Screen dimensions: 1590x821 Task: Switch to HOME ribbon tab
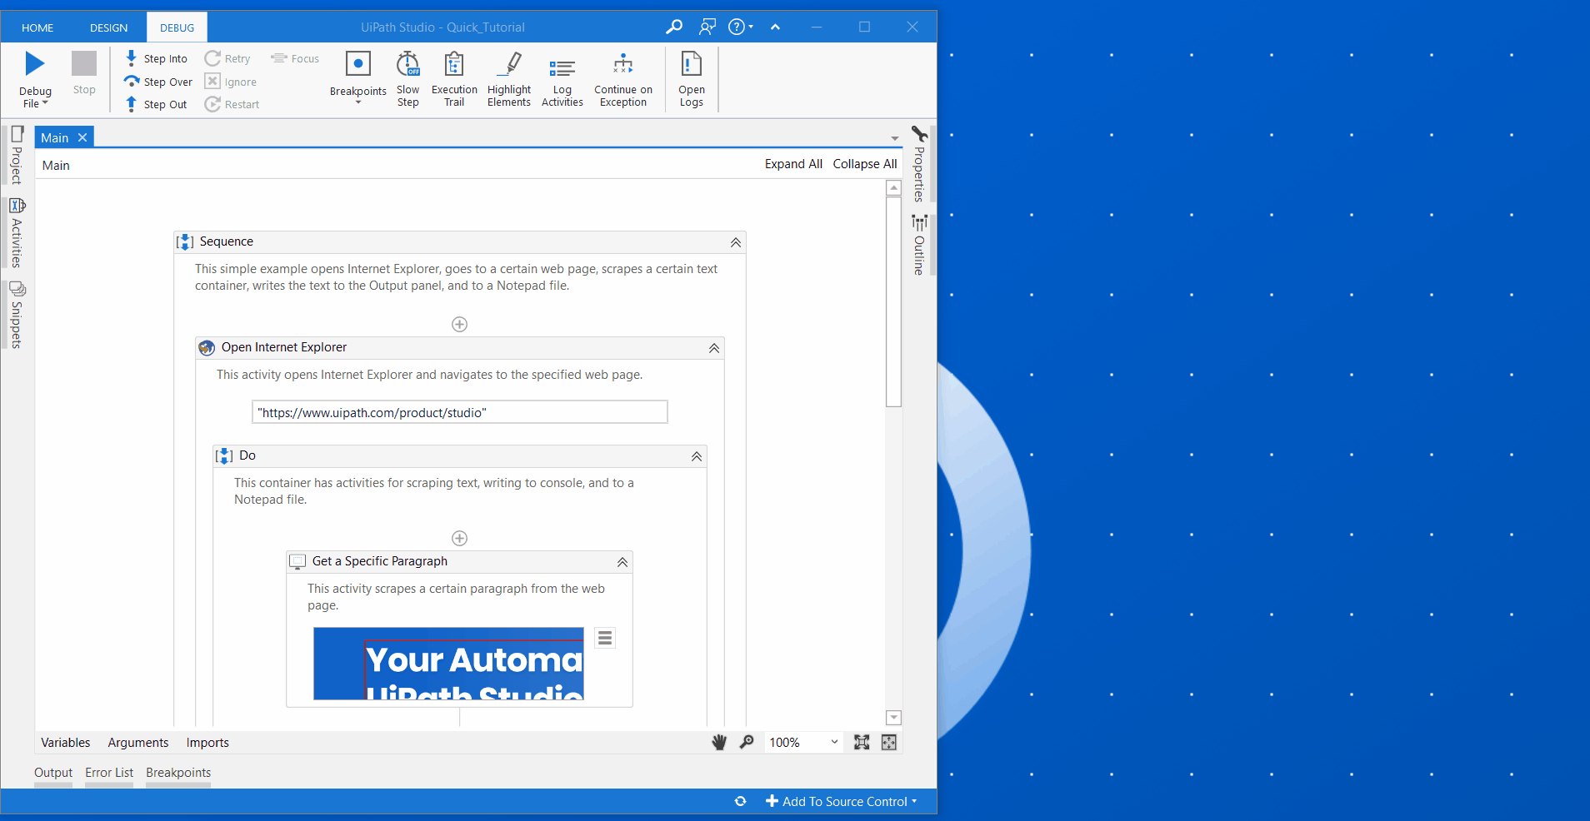(x=37, y=27)
